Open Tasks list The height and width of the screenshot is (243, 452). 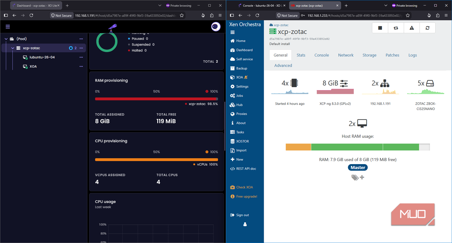[237, 132]
